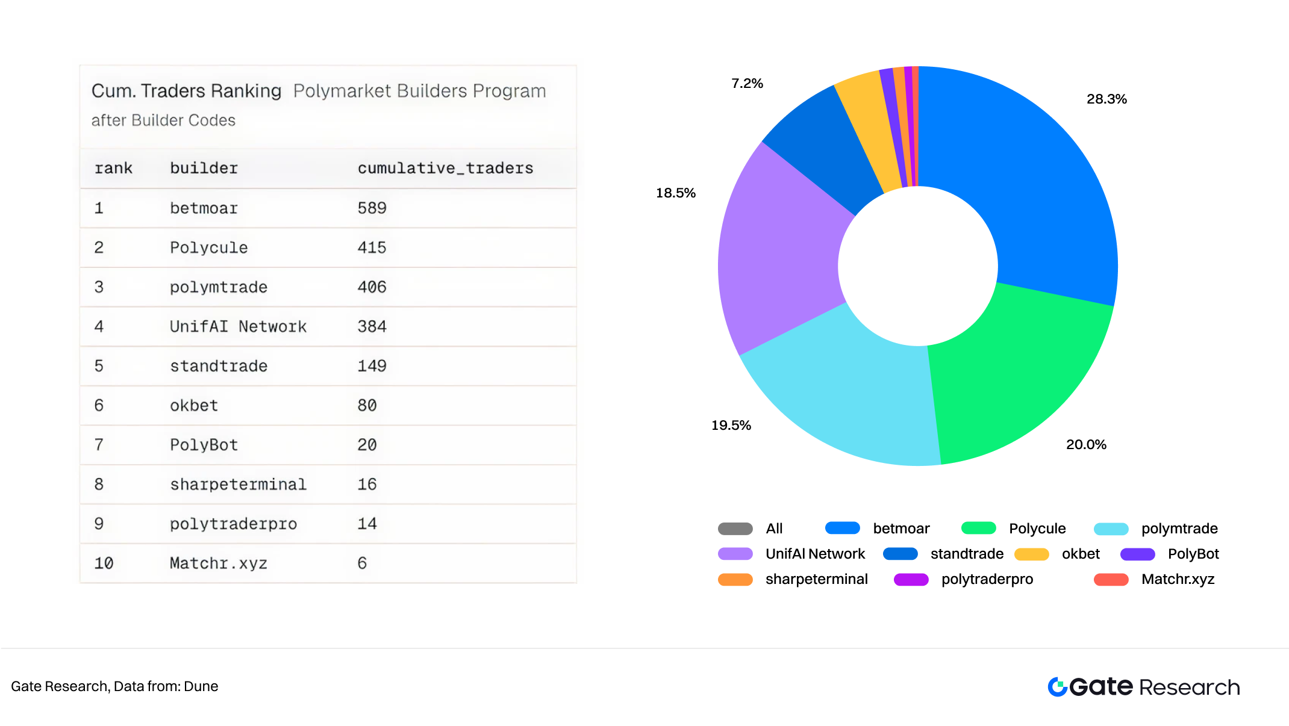Click the standtrade legend label
Viewport: 1289px width, 726px height.
coord(967,554)
